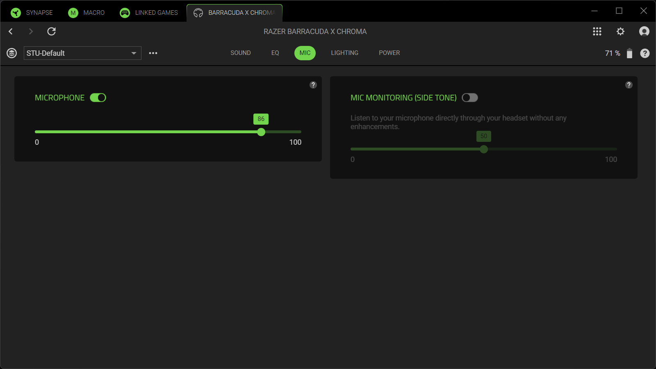Refresh the device page
The height and width of the screenshot is (369, 656).
point(51,31)
